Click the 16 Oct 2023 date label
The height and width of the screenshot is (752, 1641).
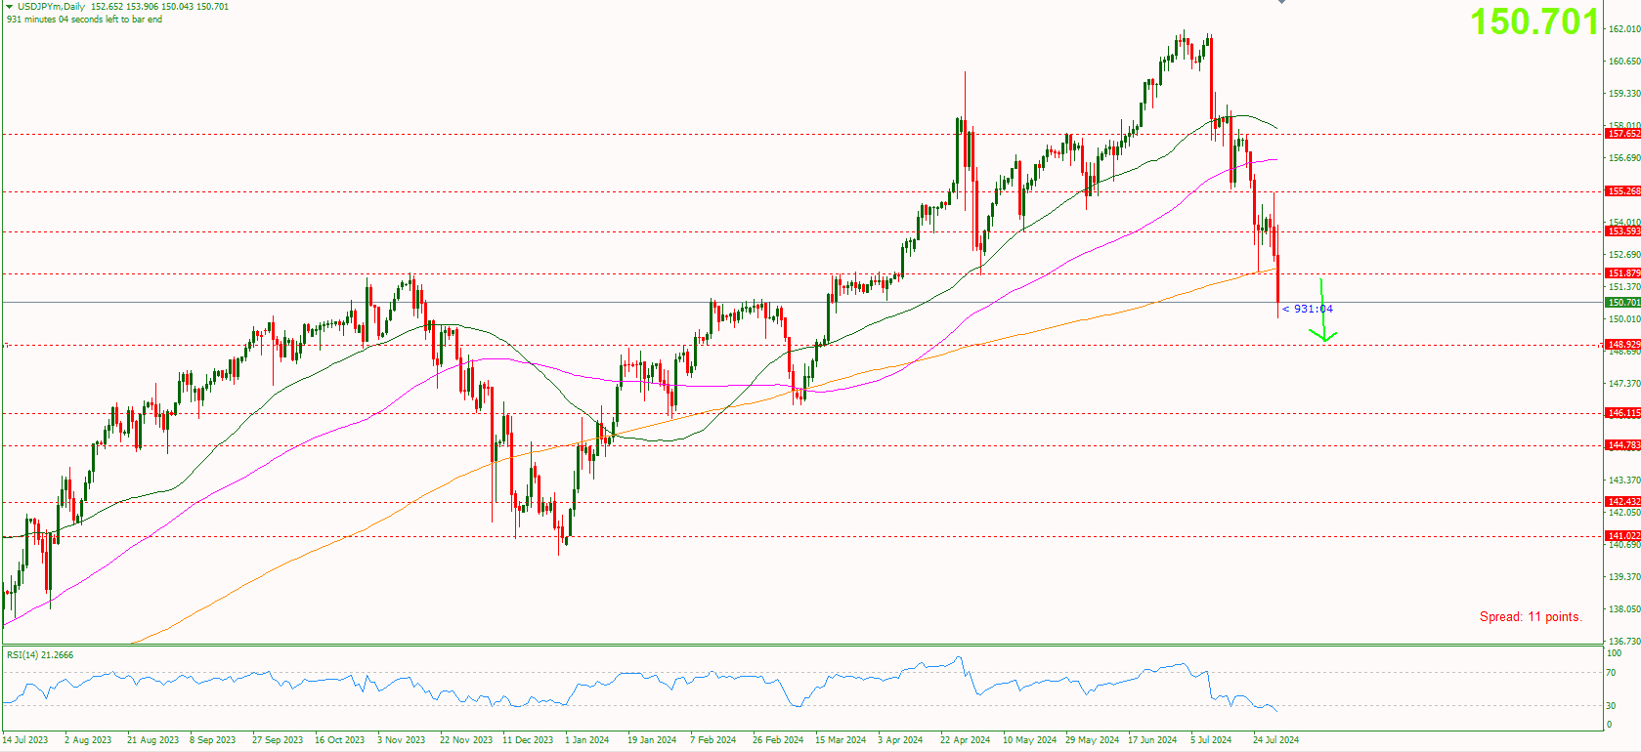(x=340, y=740)
